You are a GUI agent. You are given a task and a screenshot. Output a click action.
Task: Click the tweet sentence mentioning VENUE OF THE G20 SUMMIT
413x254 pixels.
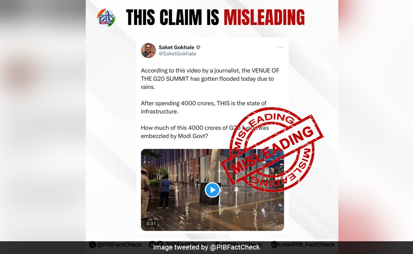(210, 79)
